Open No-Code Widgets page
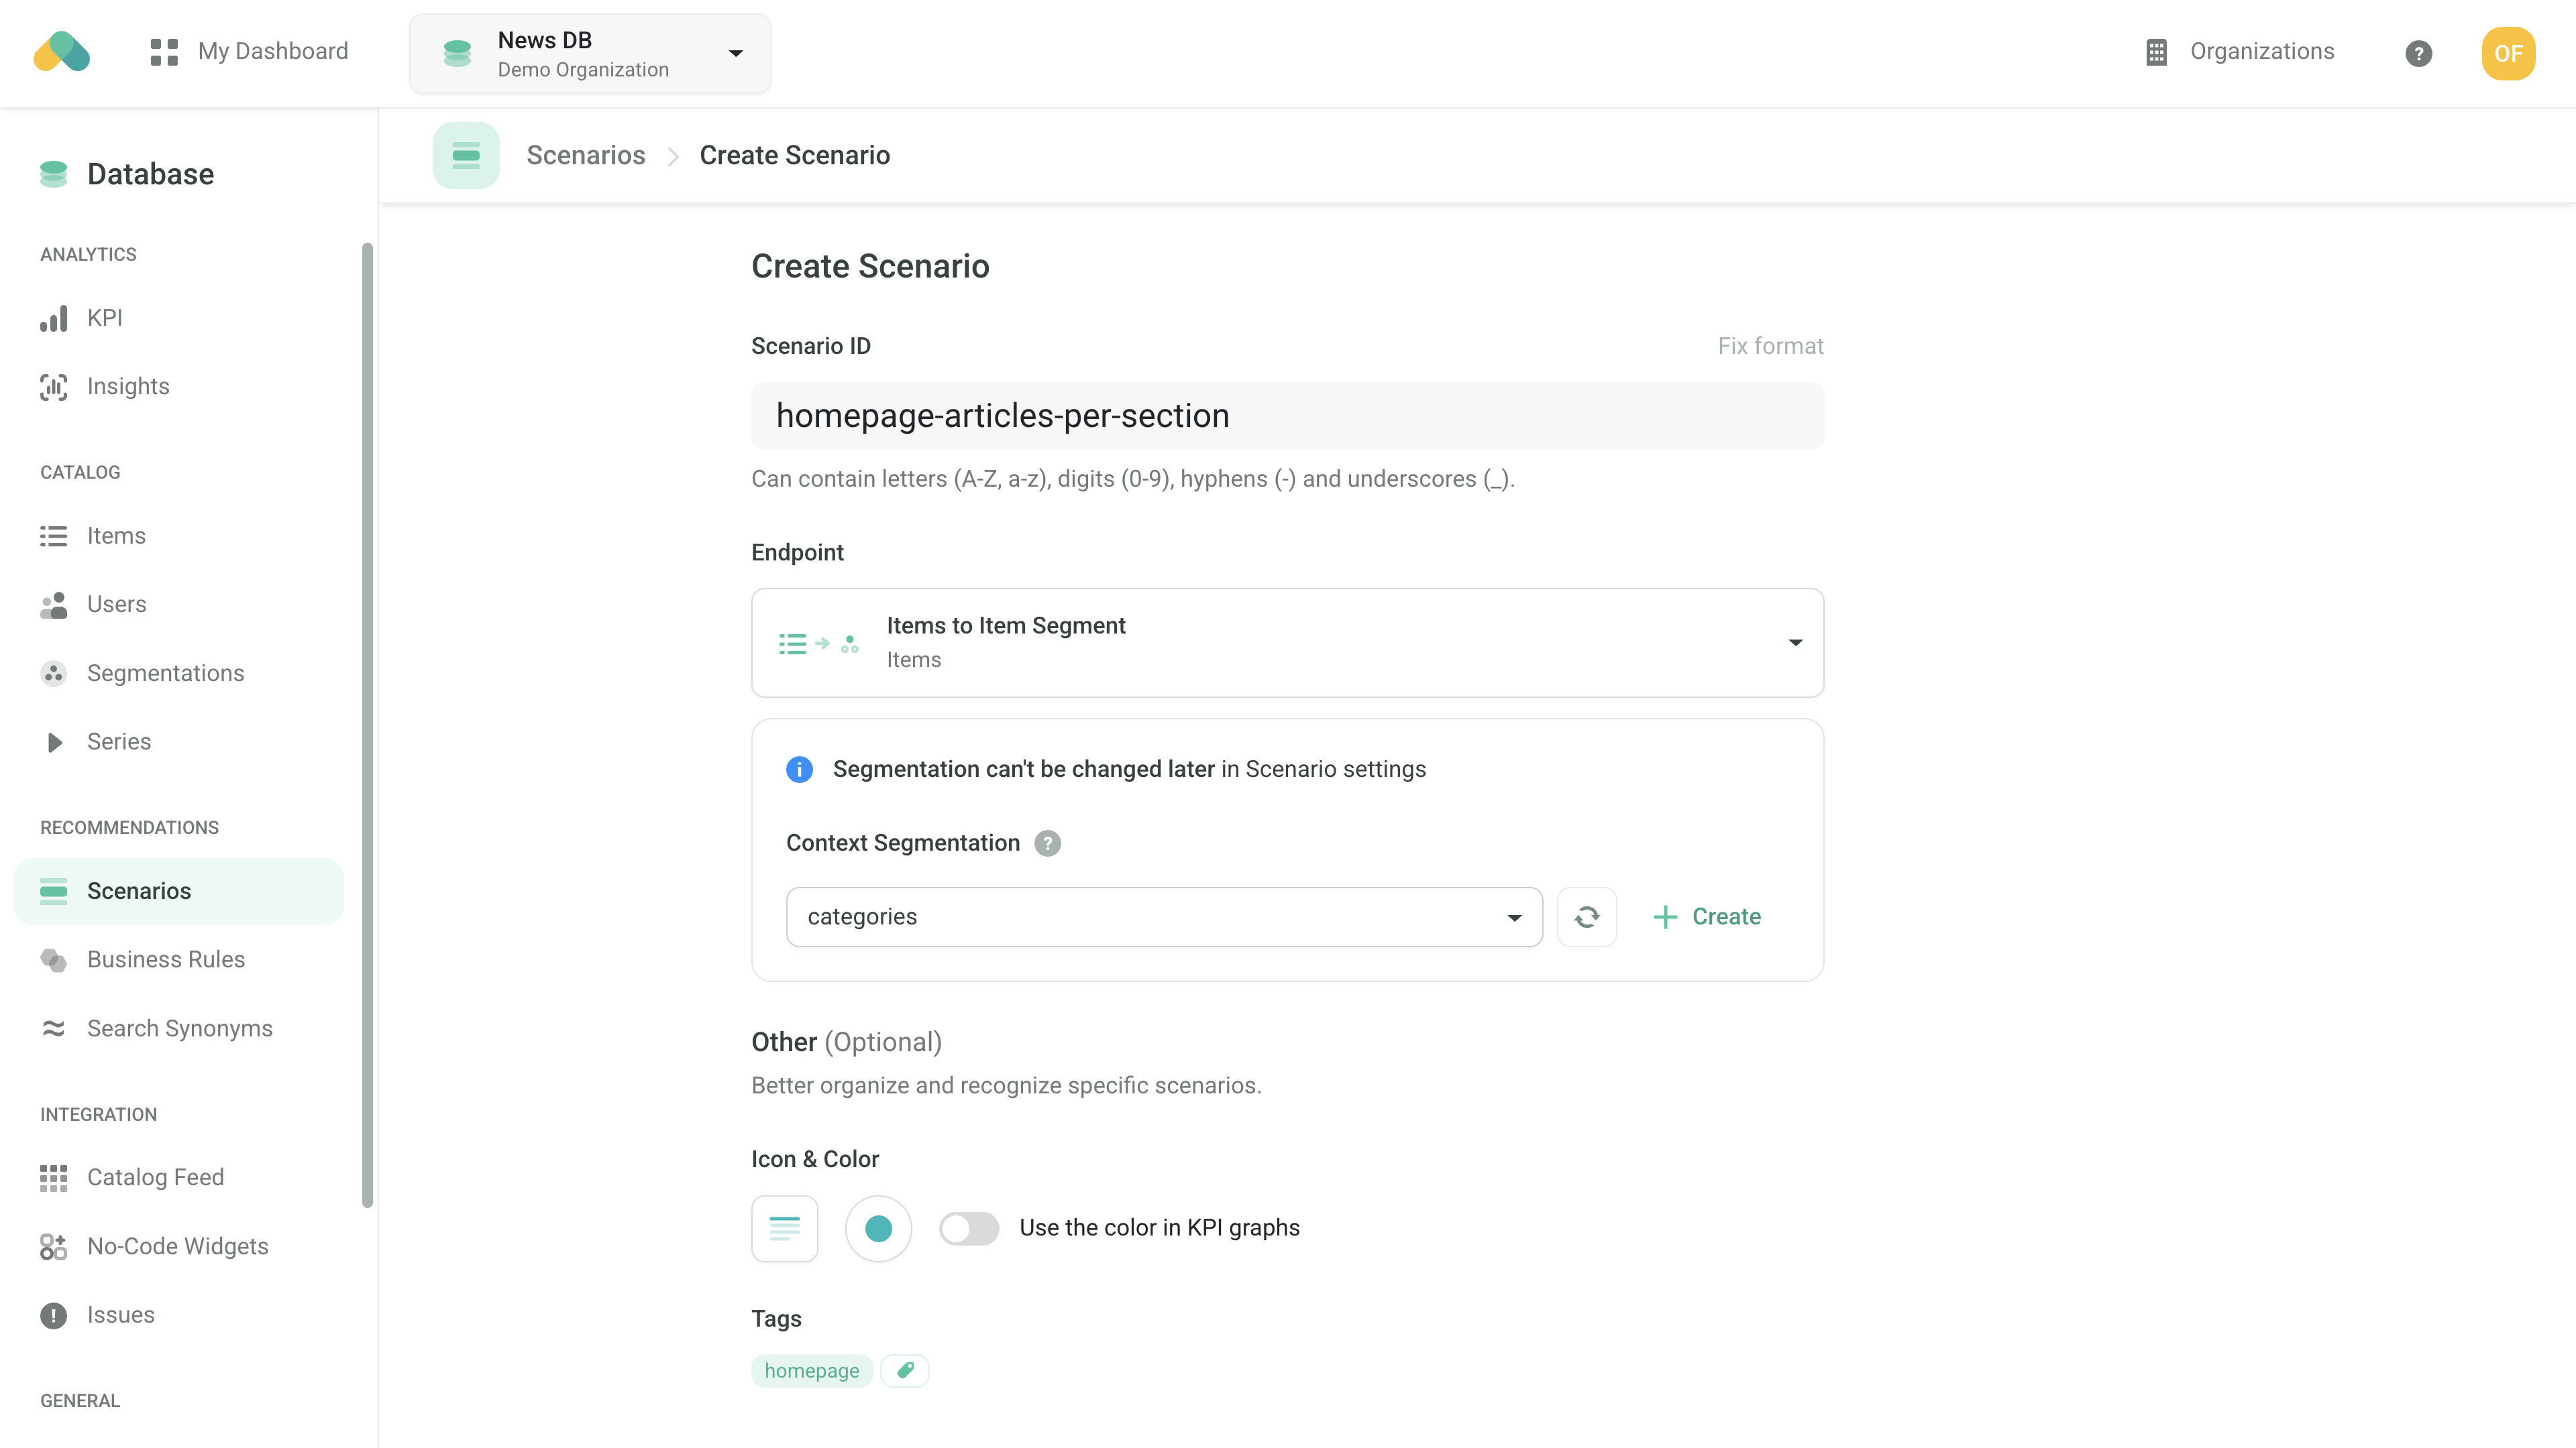The image size is (2576, 1448). tap(178, 1246)
